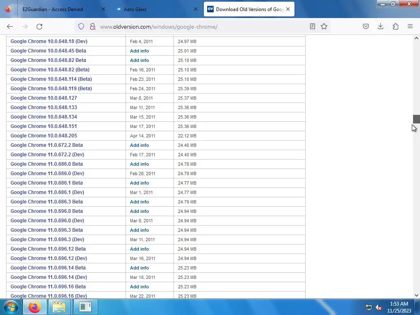Open the muted volume tray icon
The width and height of the screenshot is (420, 315).
(x=379, y=307)
